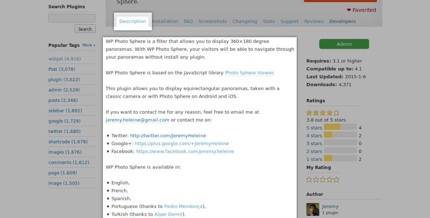Open the Installation tab

pos(165,21)
